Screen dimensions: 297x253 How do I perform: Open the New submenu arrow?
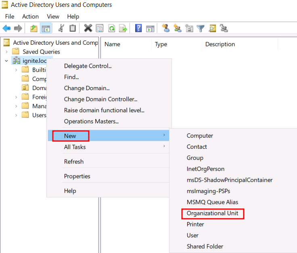(x=164, y=135)
